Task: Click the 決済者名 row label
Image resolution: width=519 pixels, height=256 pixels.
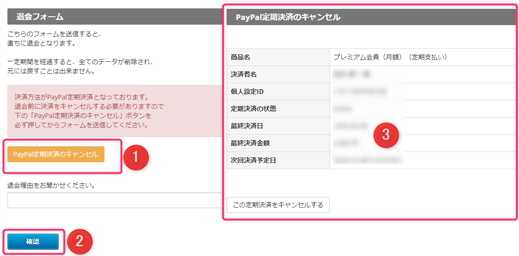Action: 244,74
